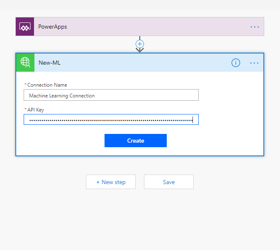Viewport: 280px width, 250px height.
Task: Save the flow with the Save button
Action: coord(169,182)
